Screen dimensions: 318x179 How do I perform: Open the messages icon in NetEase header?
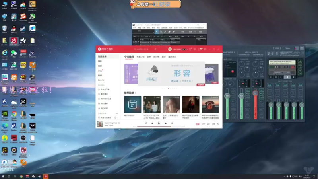(199, 49)
